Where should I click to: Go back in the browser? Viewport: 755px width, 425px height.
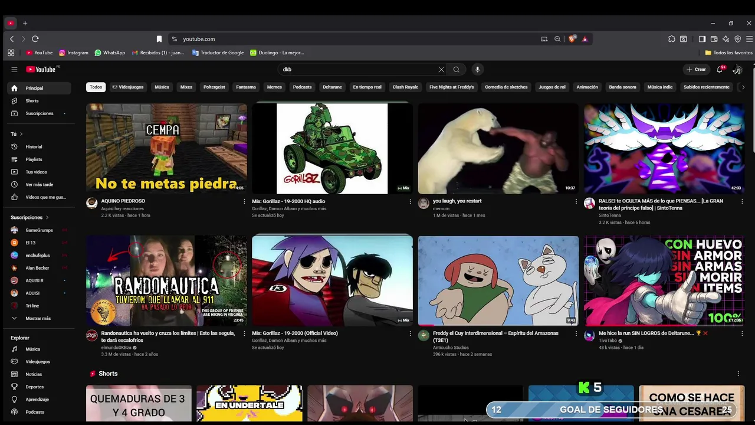click(12, 39)
